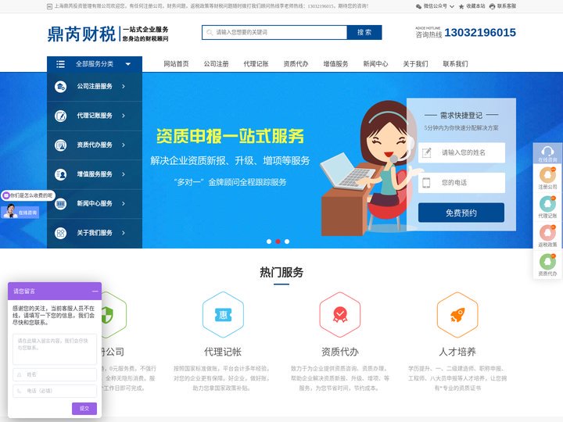Open the 资质代办 service title

340,352
